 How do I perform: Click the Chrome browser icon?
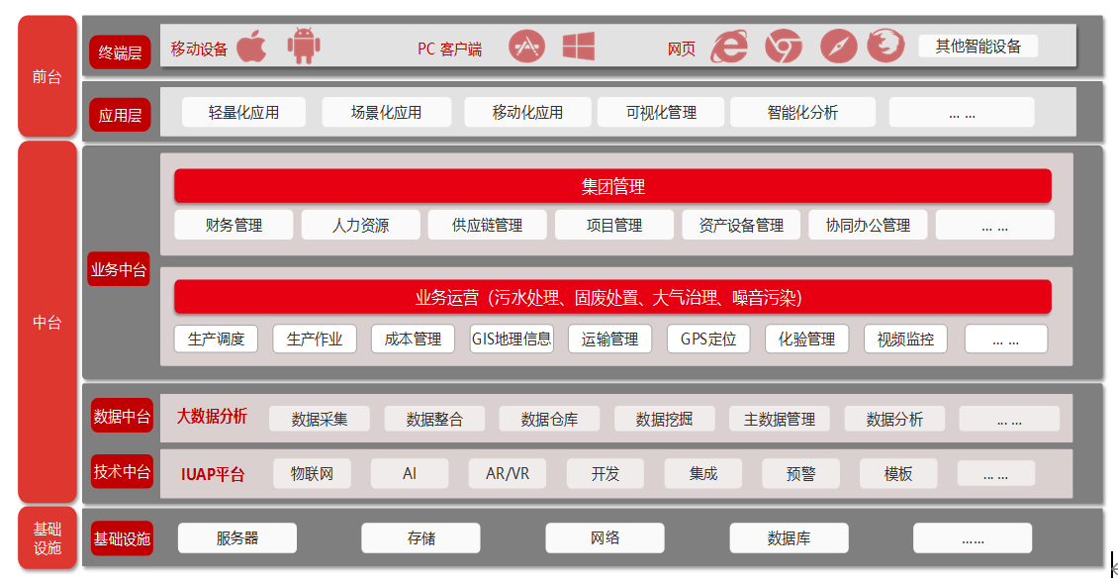[783, 47]
